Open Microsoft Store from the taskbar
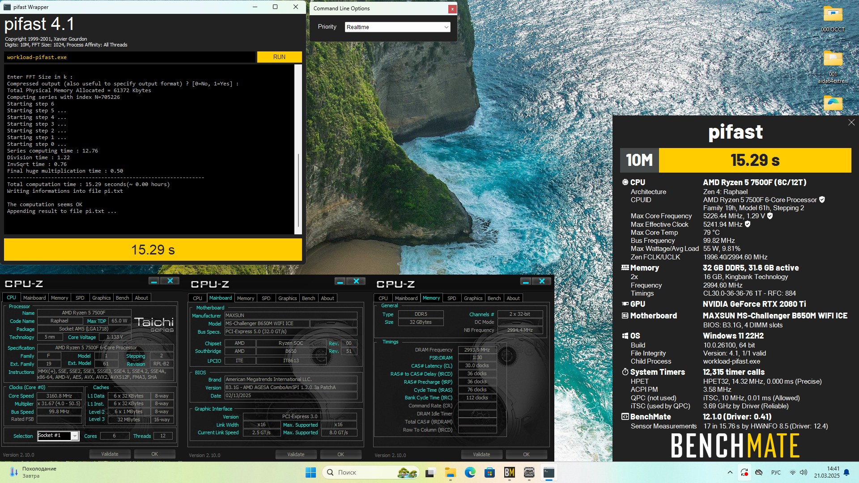 pos(489,472)
